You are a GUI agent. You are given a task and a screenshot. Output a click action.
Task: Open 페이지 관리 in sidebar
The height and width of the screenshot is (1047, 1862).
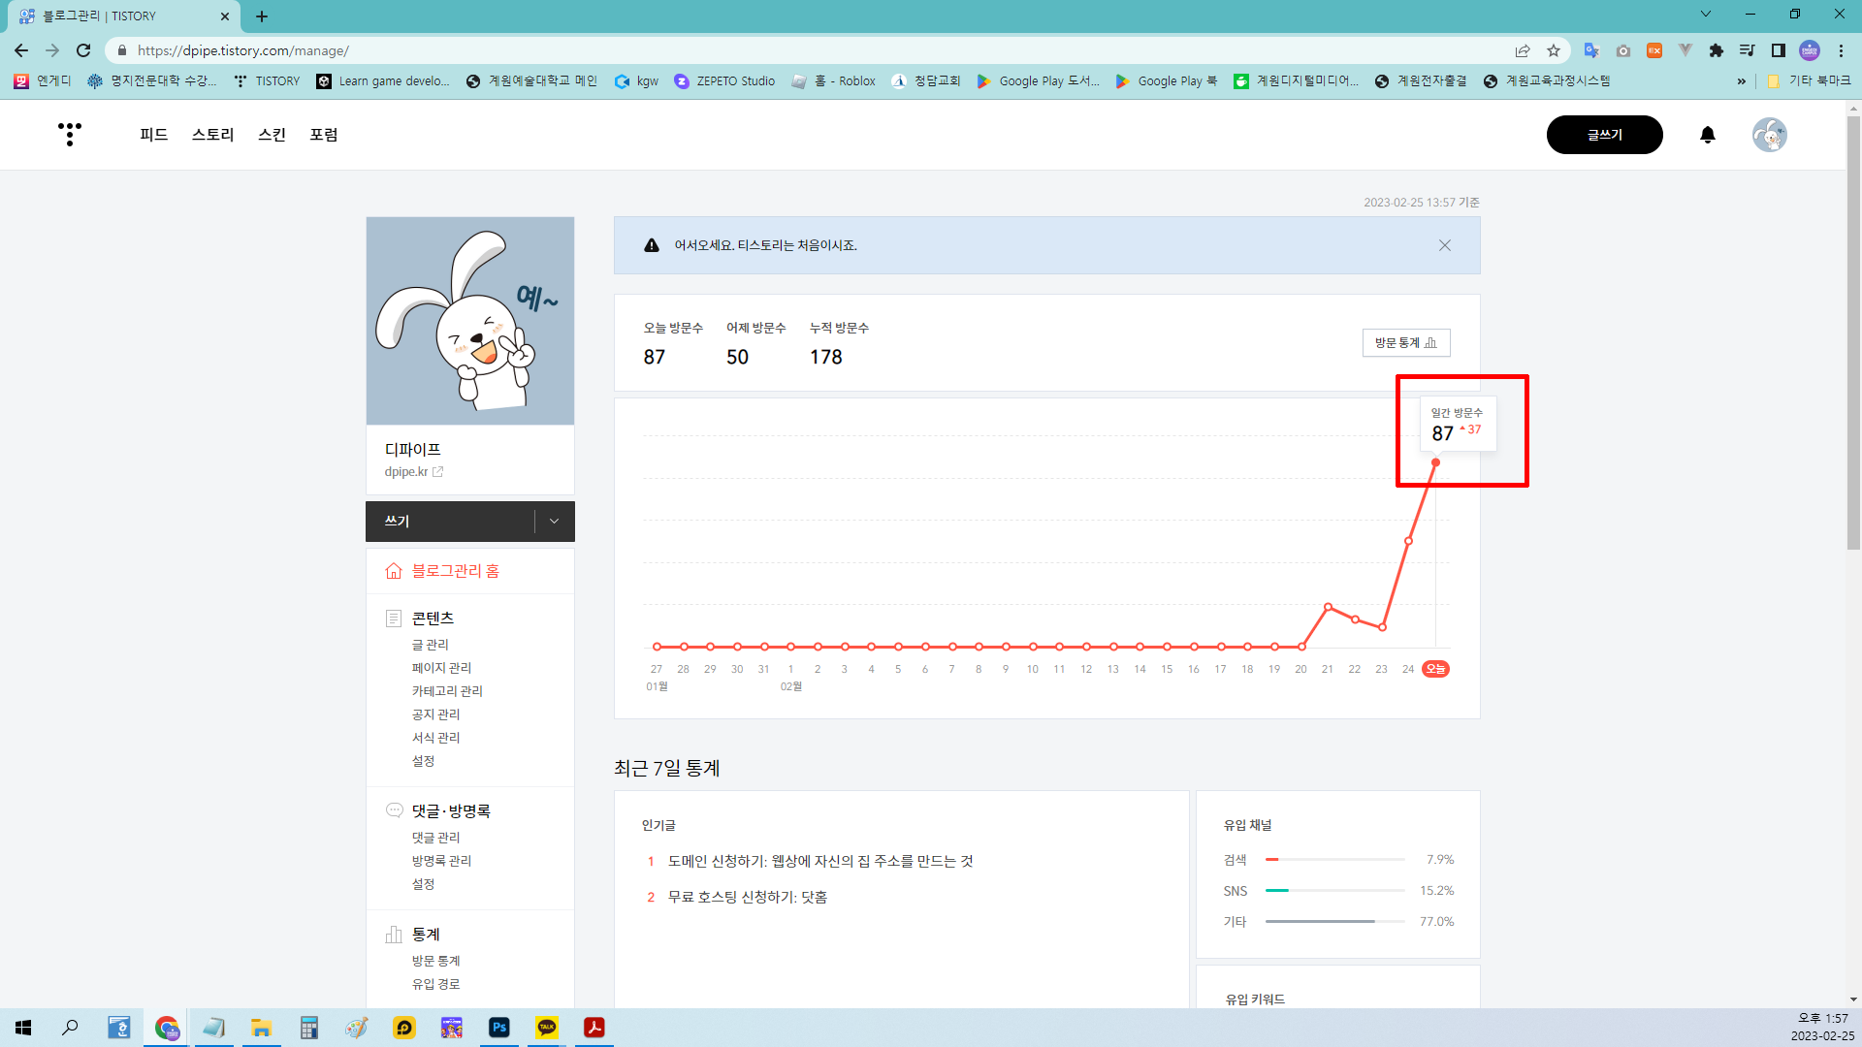point(441,668)
